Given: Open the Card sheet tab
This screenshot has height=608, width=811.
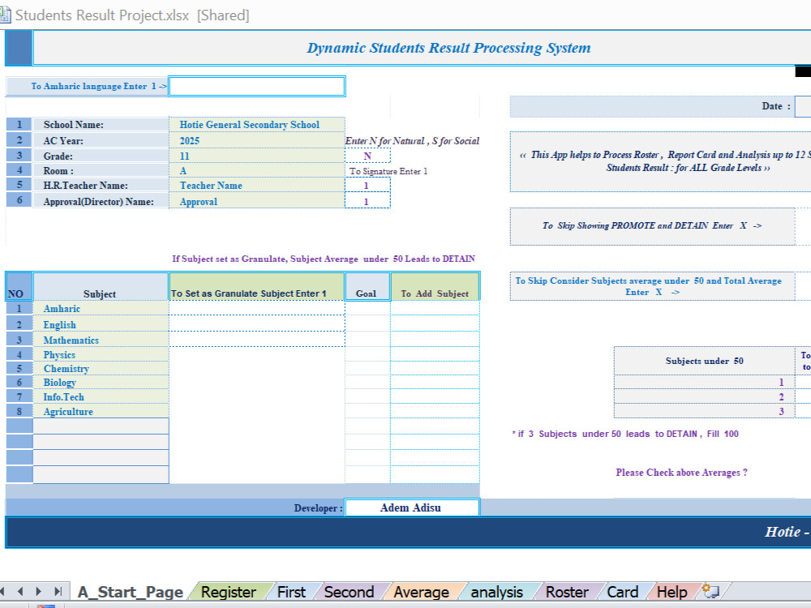Looking at the screenshot, I should pyautogui.click(x=622, y=592).
